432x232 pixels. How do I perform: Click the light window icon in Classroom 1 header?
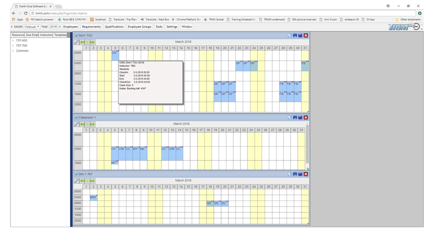[x=289, y=117]
